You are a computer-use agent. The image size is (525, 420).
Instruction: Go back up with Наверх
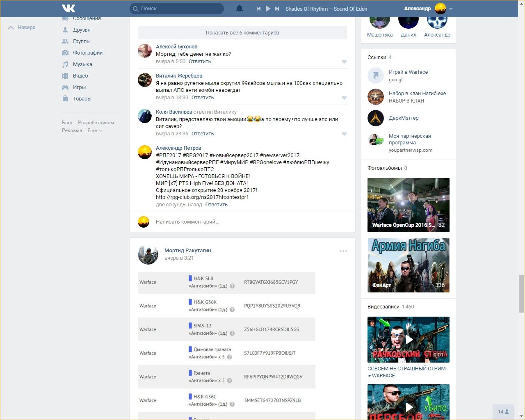[x=22, y=27]
